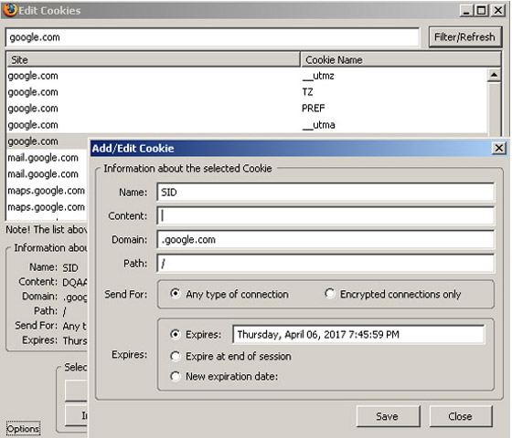This screenshot has height=438, width=512.
Task: Click the cookie list scroll-up arrow
Action: point(494,75)
